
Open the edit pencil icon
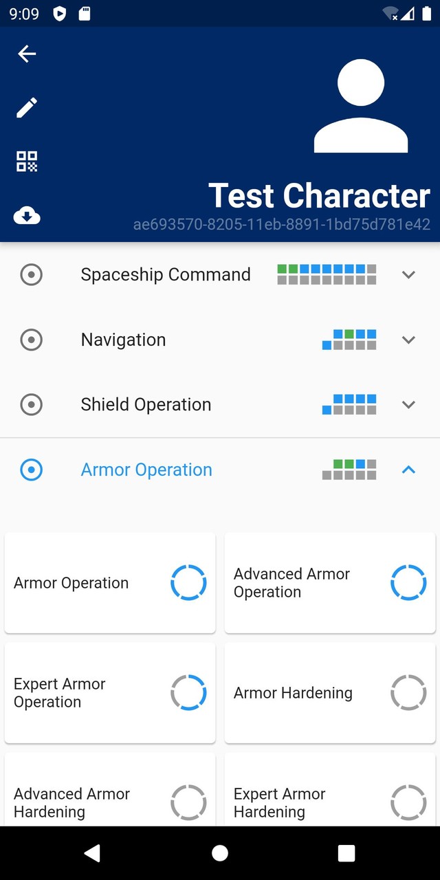point(26,107)
